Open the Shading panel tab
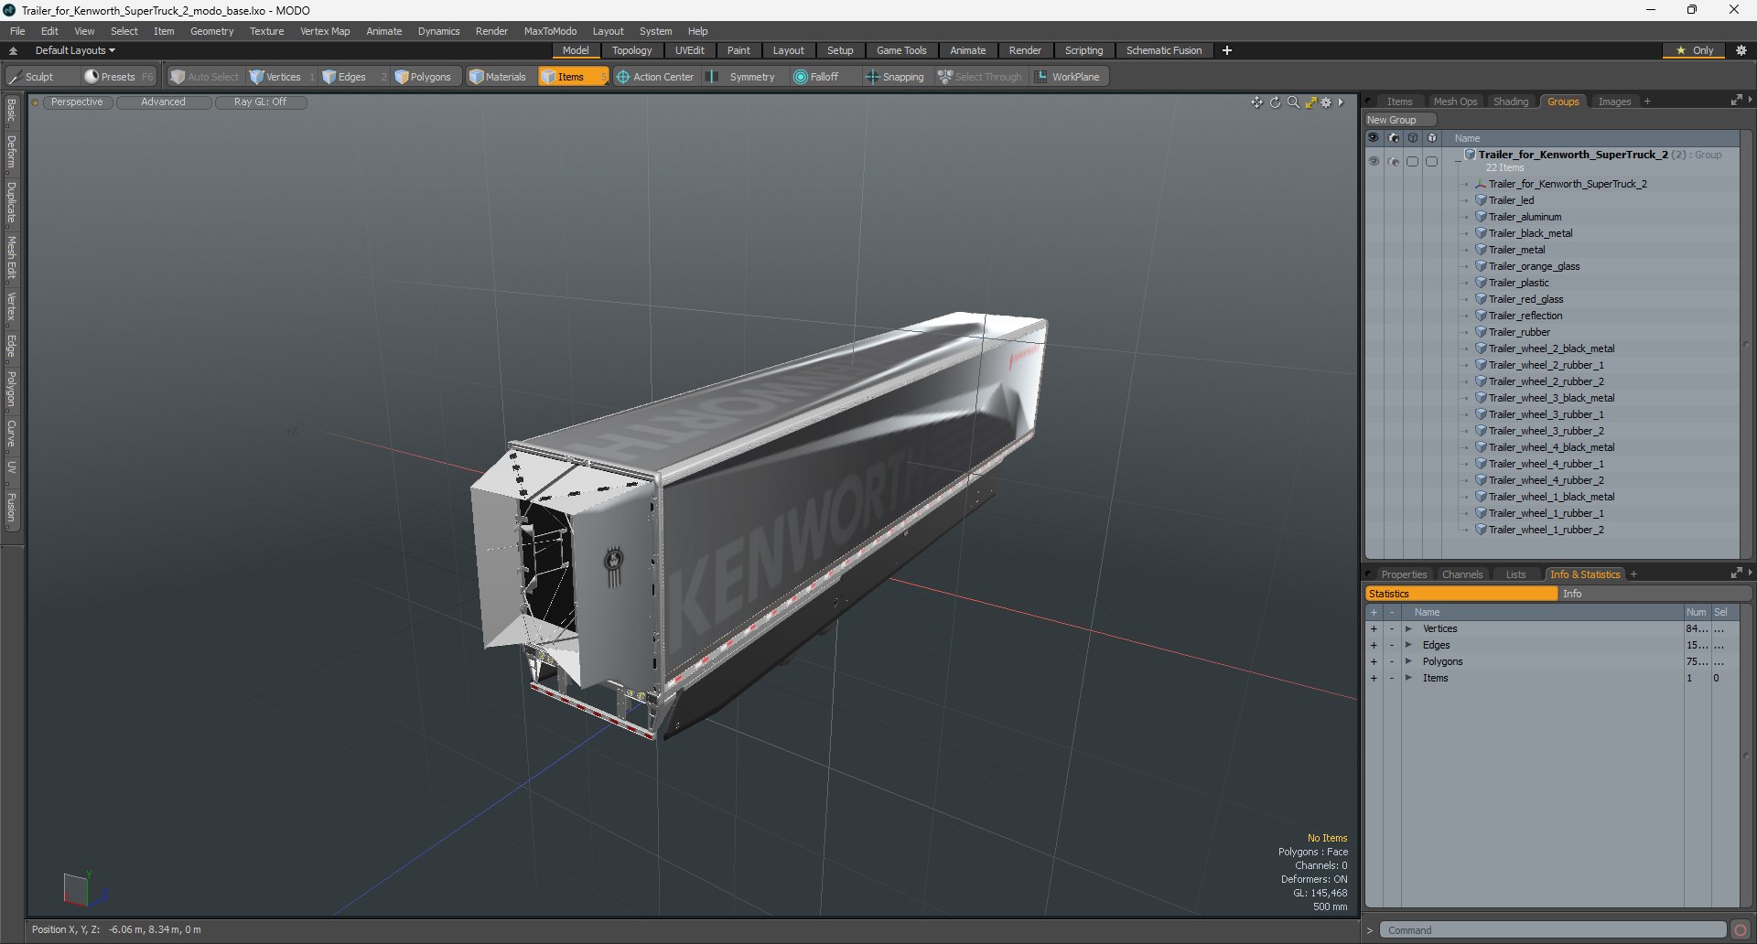The image size is (1757, 944). coord(1510,102)
